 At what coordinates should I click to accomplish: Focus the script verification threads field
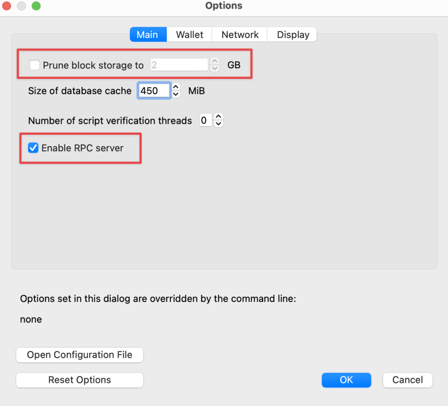(x=205, y=120)
